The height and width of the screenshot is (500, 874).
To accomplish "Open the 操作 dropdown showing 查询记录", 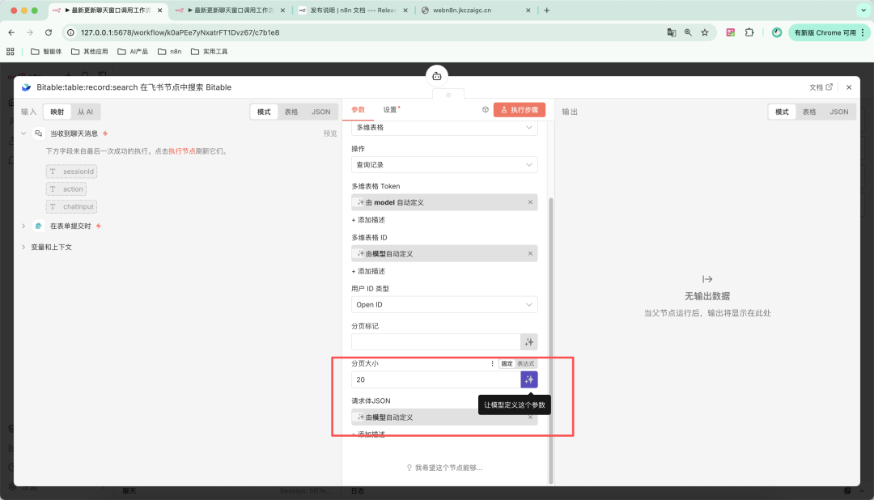I will 444,165.
